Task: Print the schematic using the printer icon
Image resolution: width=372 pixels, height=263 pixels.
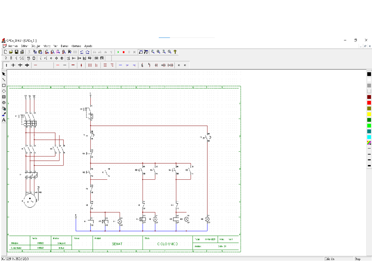Action: coord(22,52)
